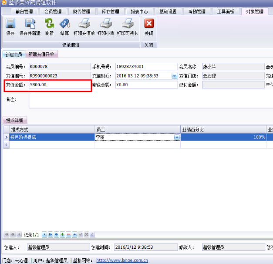
Task: Click the 充值金额 field showing ¥800.00
Action: tap(59, 85)
